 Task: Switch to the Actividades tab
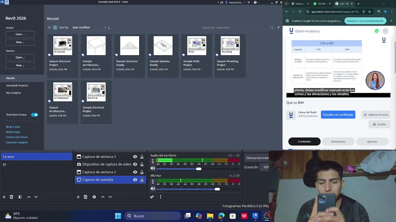click(338, 142)
